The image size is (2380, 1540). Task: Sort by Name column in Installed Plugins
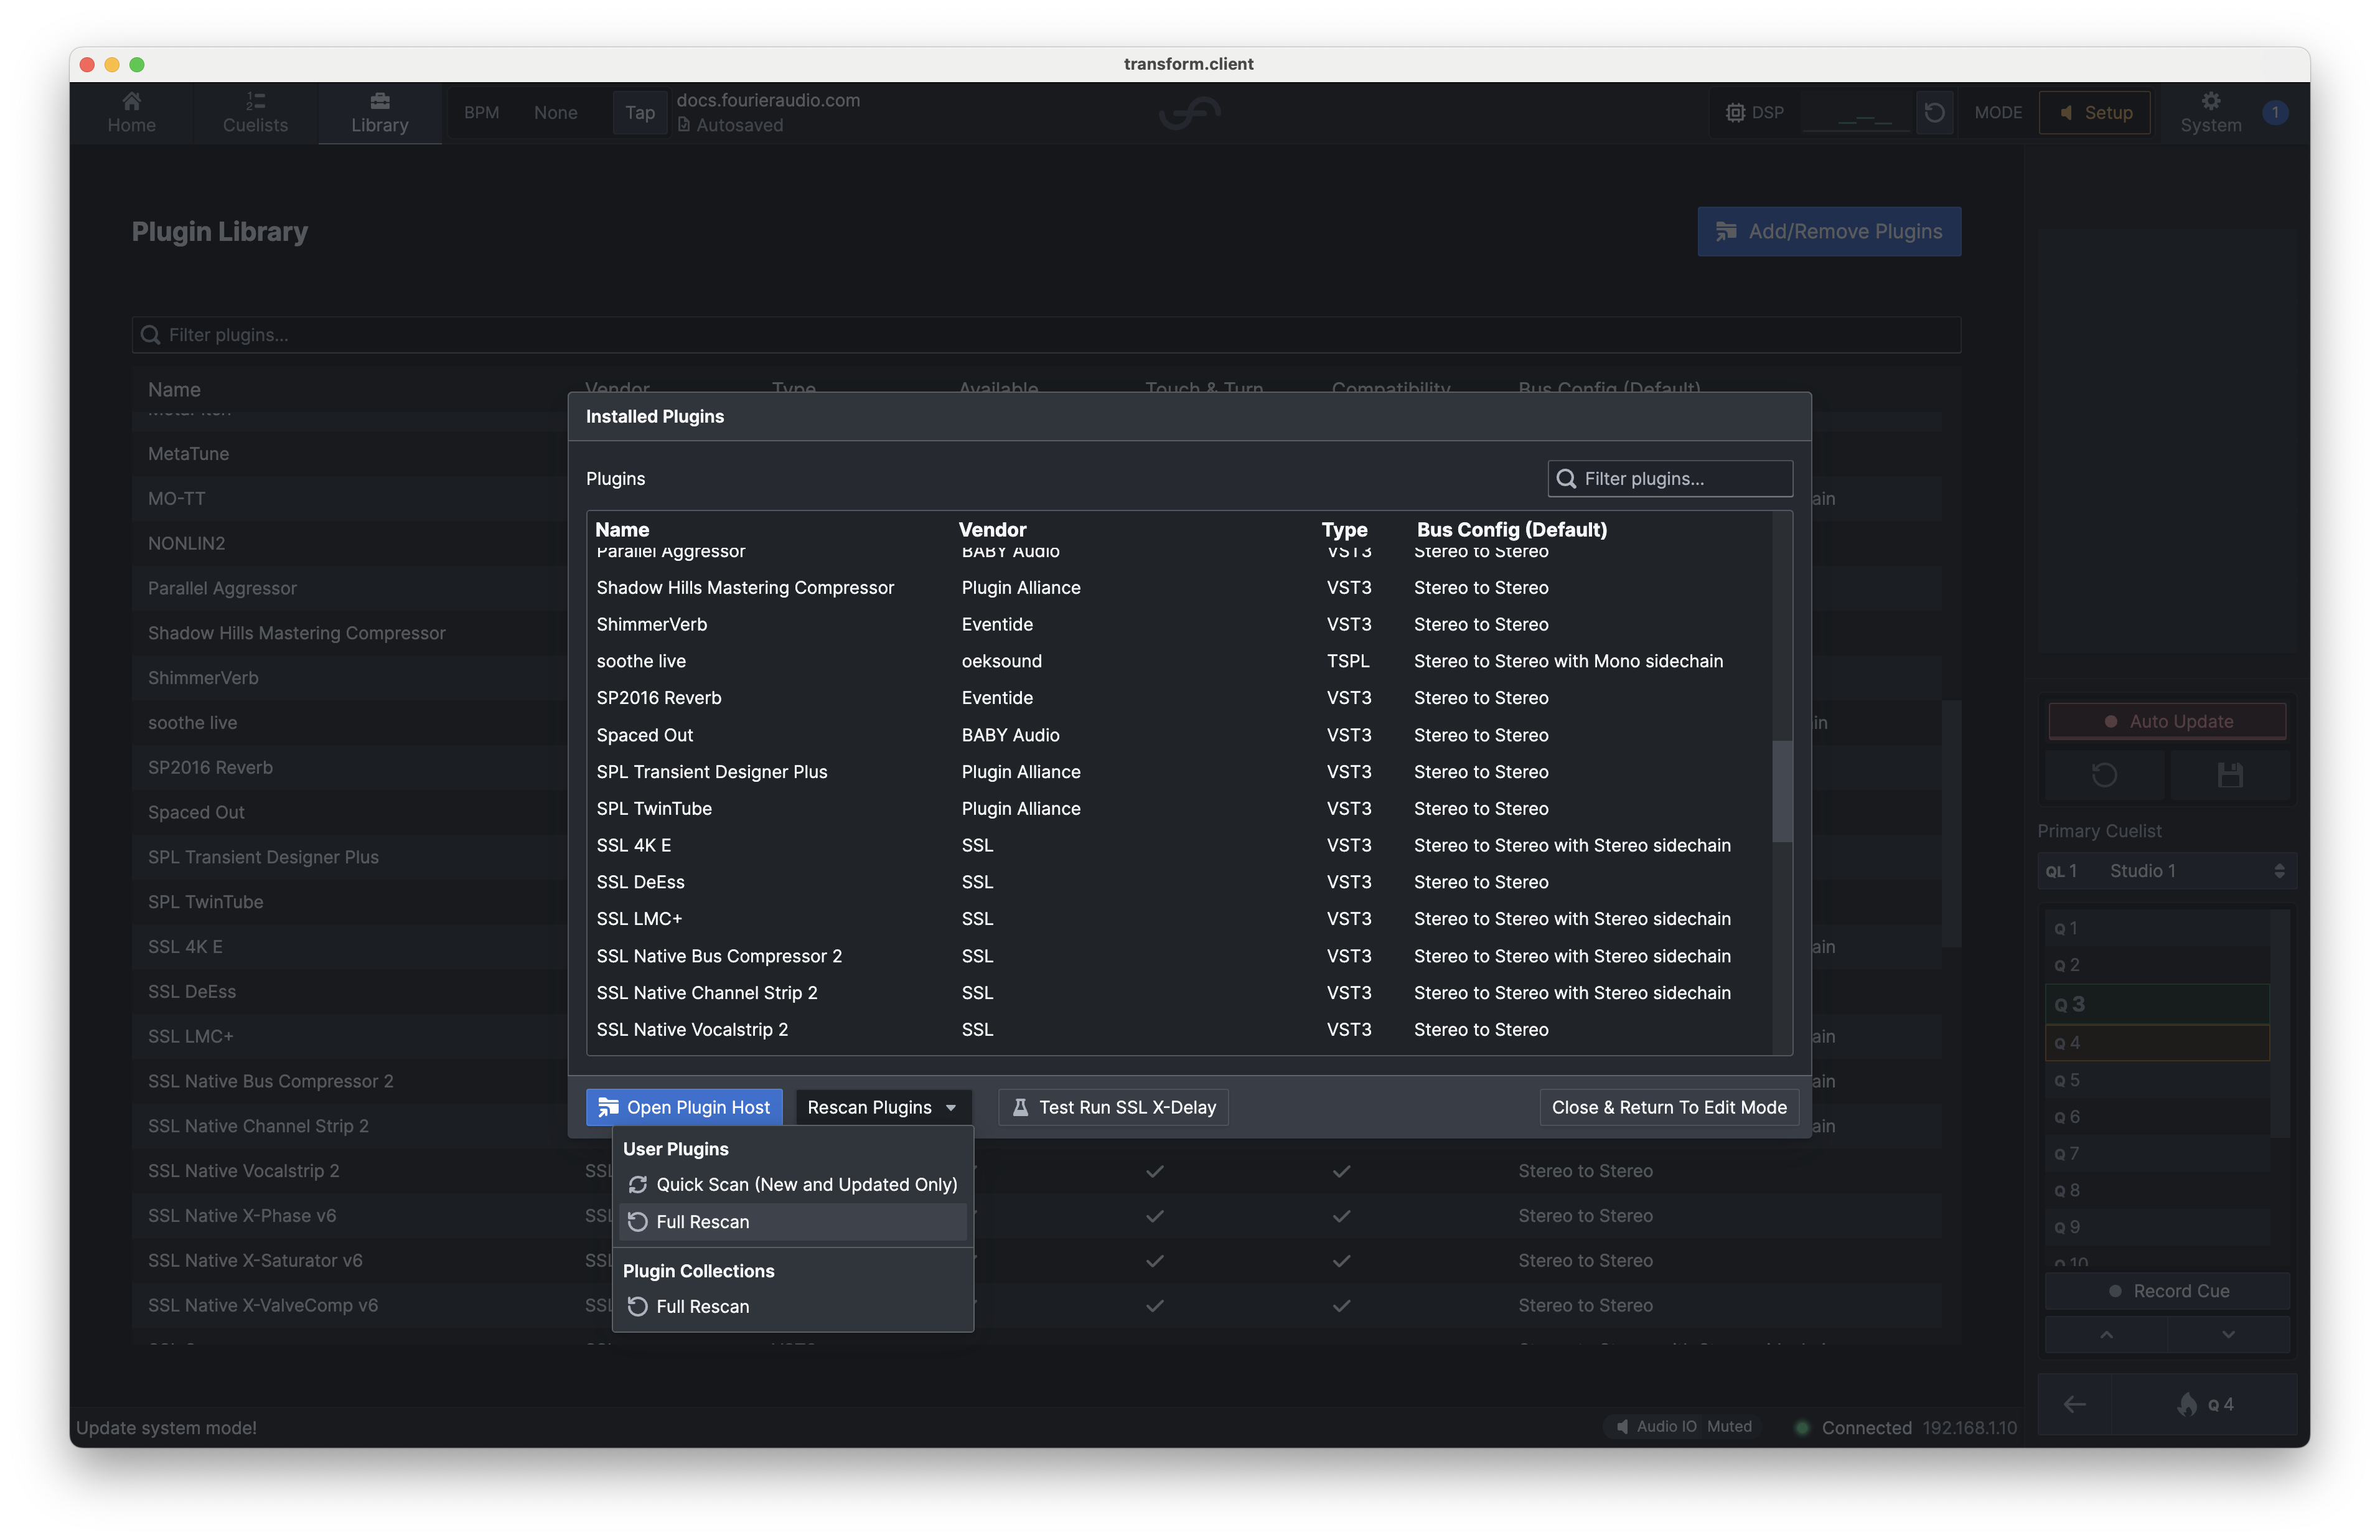[x=622, y=529]
